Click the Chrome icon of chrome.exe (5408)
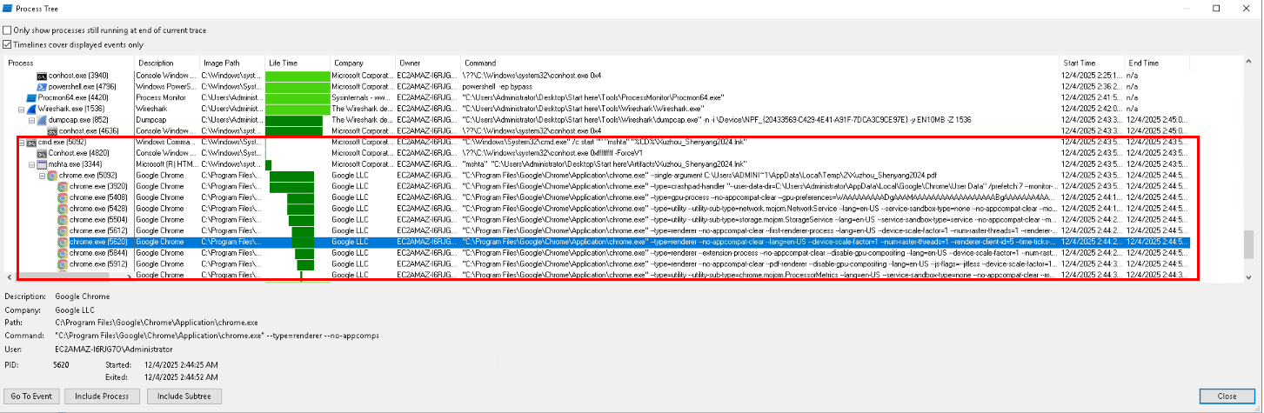1264x413 pixels. click(x=63, y=197)
